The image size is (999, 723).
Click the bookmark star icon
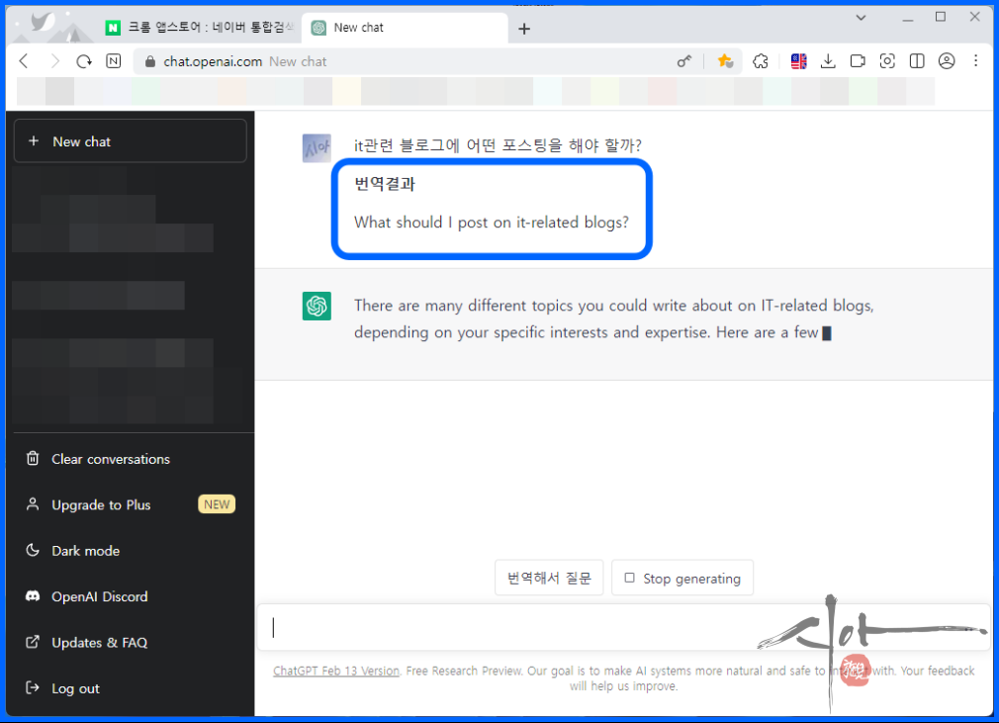[725, 61]
